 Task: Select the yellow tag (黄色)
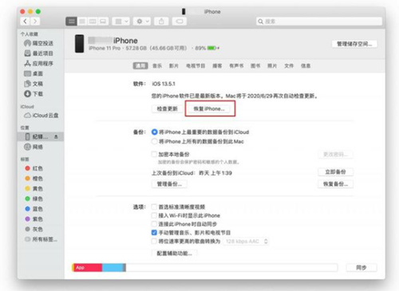coord(34,188)
